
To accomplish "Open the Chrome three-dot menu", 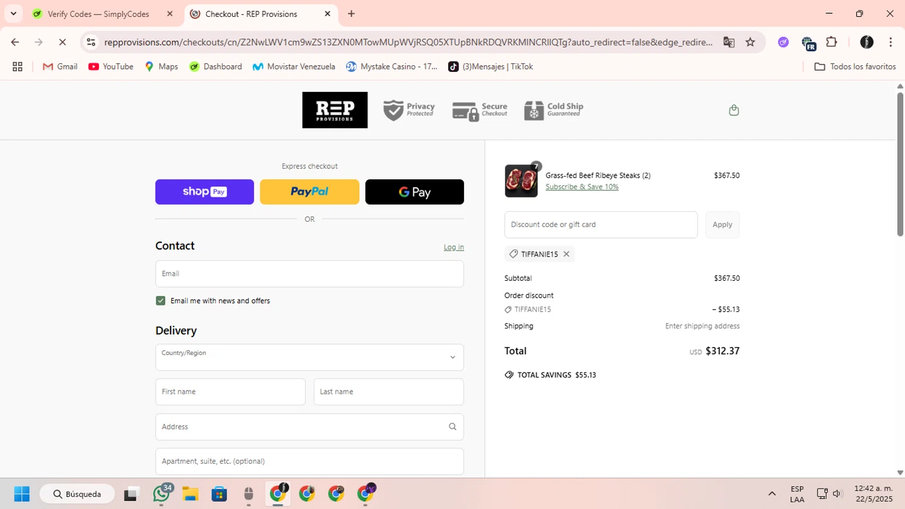I will tap(891, 42).
